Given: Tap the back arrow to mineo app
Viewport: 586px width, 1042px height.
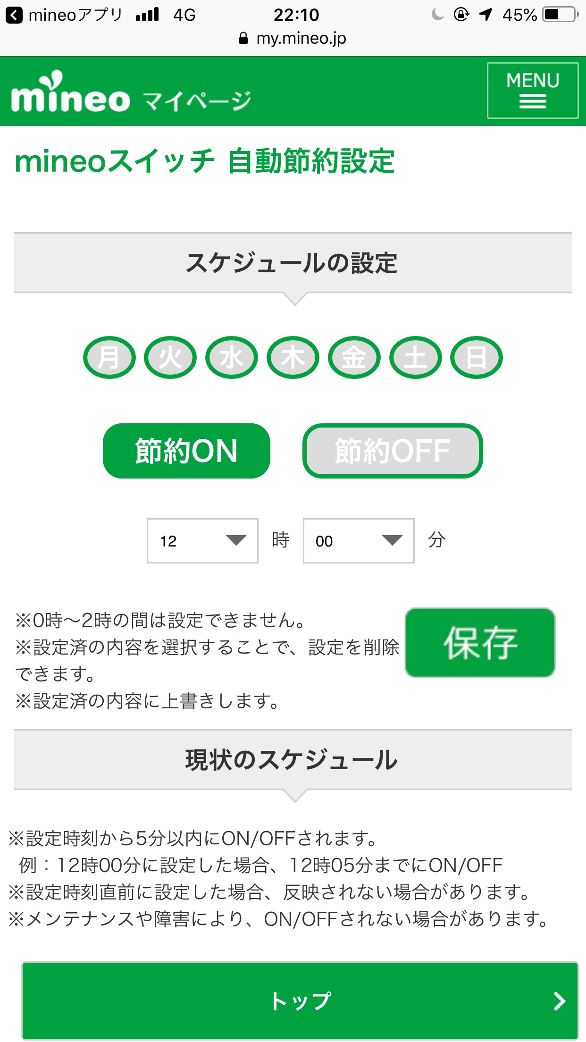Looking at the screenshot, I should (14, 15).
